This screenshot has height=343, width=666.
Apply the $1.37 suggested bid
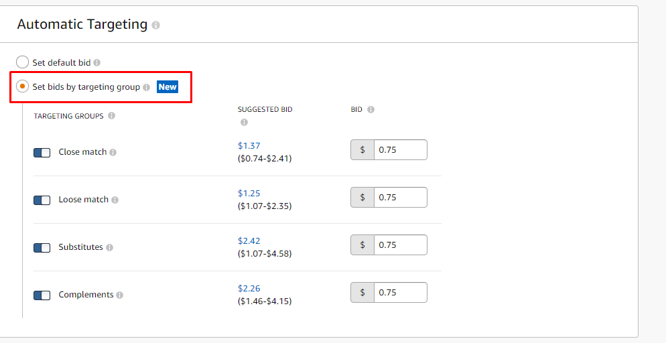click(249, 146)
